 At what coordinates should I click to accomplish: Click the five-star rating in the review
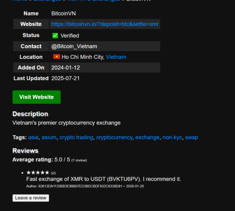[38, 172]
